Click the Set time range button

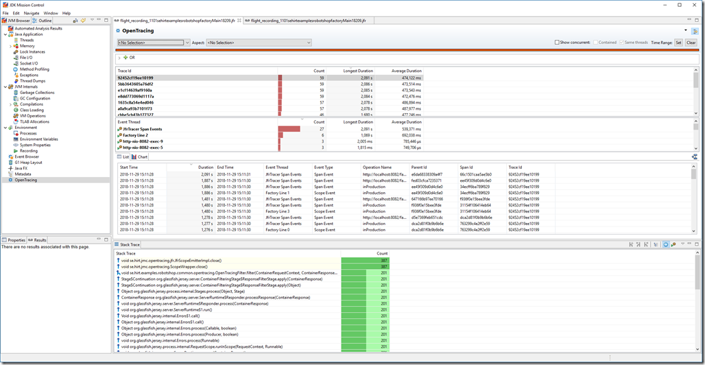[678, 43]
